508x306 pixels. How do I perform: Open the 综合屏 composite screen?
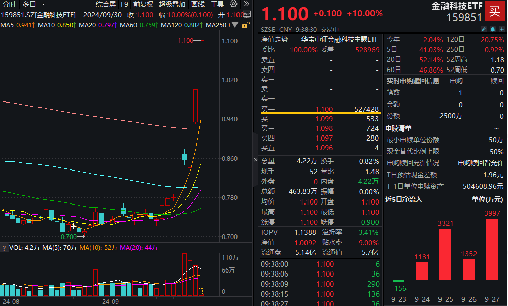(x=105, y=4)
